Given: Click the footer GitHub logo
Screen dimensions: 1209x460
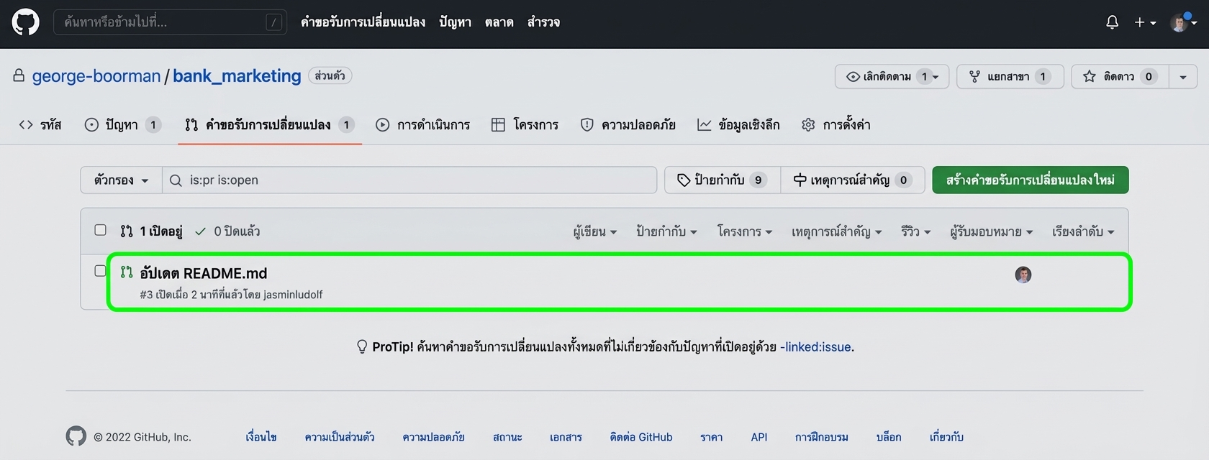Looking at the screenshot, I should 76,436.
